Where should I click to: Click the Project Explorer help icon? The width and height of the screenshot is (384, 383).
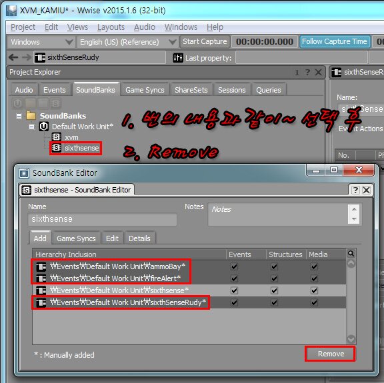pos(307,72)
